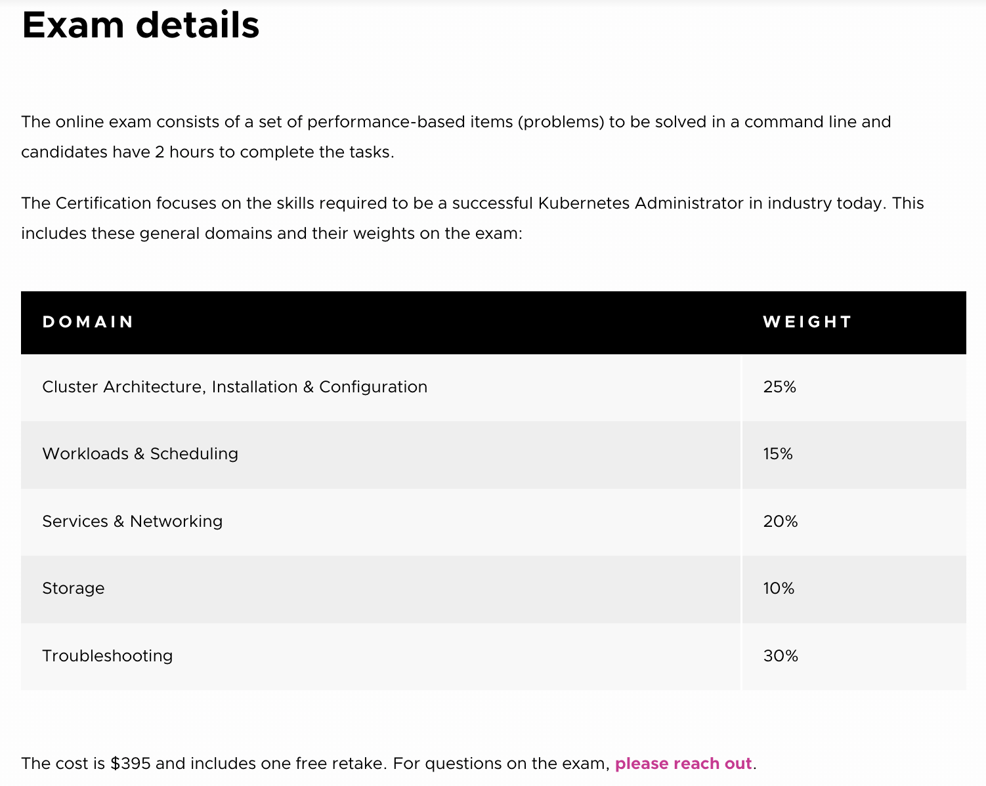Click the 10% weight value
The image size is (986, 786).
coord(779,589)
